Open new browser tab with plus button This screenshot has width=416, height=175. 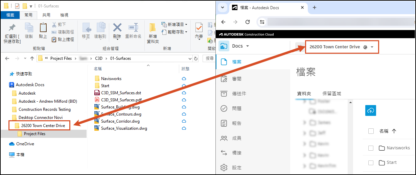[314, 7]
